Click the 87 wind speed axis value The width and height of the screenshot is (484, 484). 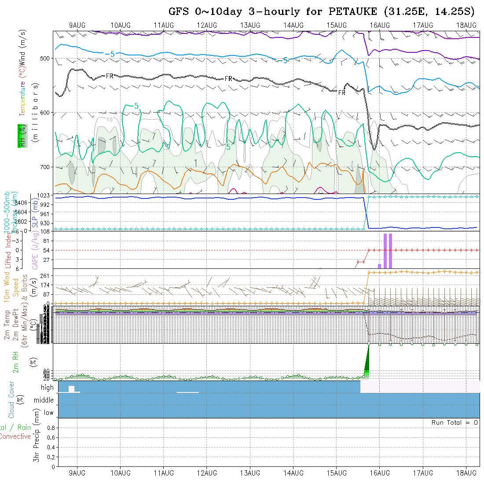tap(46, 294)
